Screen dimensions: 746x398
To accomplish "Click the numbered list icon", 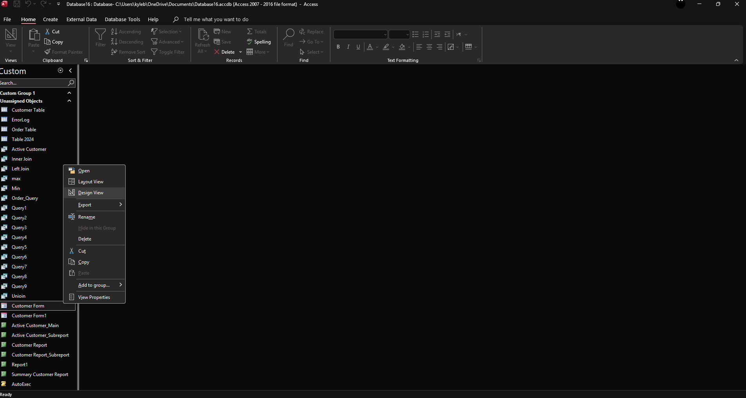I will click(x=426, y=34).
